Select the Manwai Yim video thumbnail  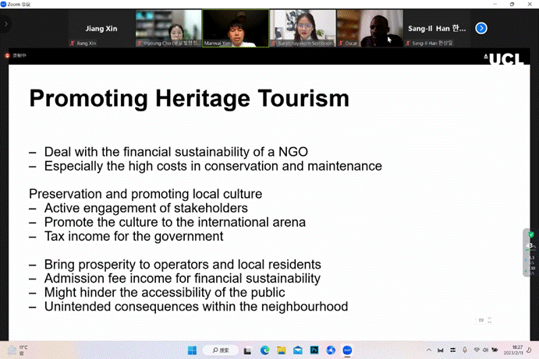coord(236,28)
